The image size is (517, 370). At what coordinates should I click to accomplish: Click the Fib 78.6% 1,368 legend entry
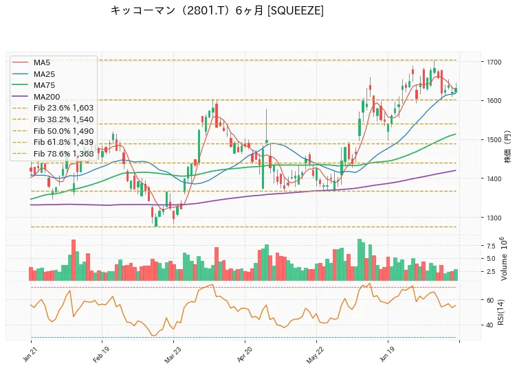click(53, 154)
